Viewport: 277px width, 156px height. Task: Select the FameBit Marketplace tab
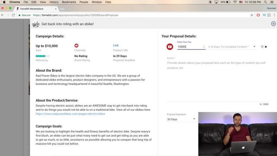click(x=35, y=9)
